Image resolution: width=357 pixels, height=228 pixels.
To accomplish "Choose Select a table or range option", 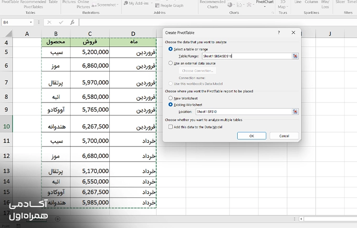I will point(170,49).
